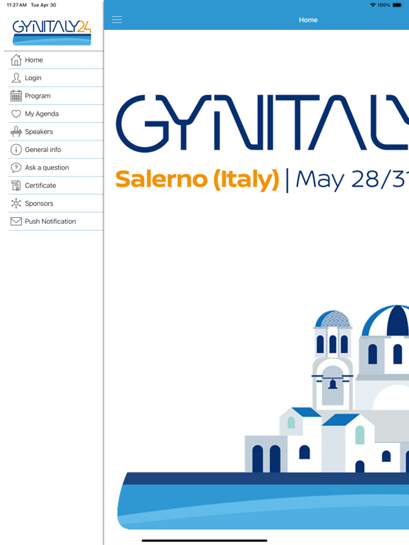Image resolution: width=409 pixels, height=545 pixels.
Task: Tap the home indicator bar
Action: click(x=204, y=541)
